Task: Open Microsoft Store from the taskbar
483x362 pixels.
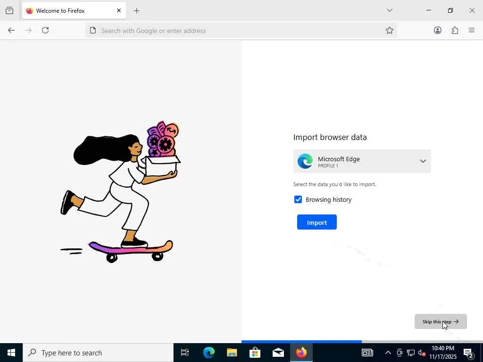Action: pos(255,353)
